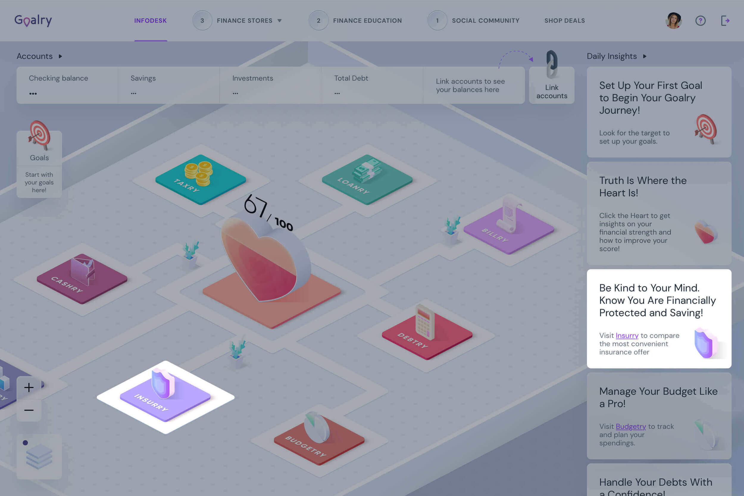Click the Finance Stores badge numbered 3
This screenshot has height=496, width=744.
pos(202,21)
